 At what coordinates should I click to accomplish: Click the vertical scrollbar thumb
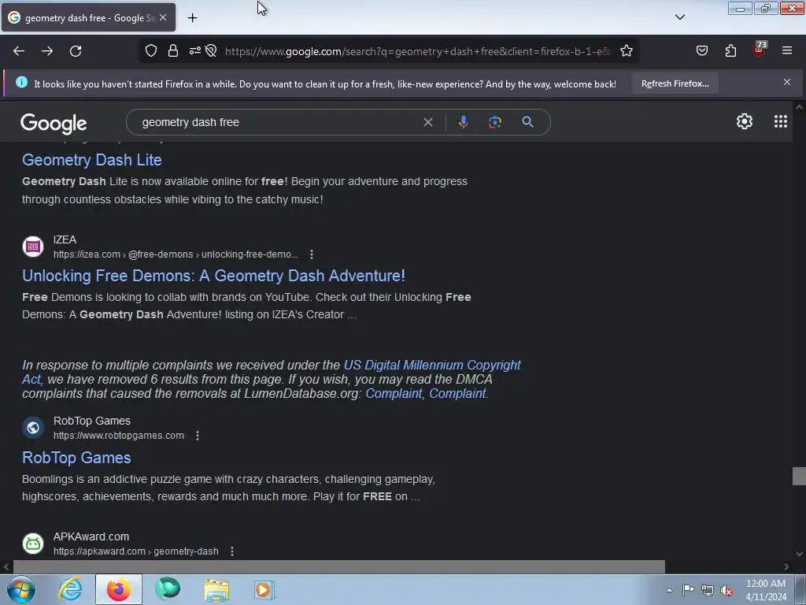click(799, 476)
